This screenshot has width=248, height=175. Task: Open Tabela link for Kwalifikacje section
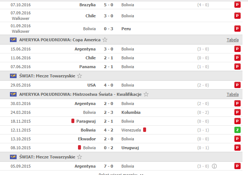(x=233, y=94)
